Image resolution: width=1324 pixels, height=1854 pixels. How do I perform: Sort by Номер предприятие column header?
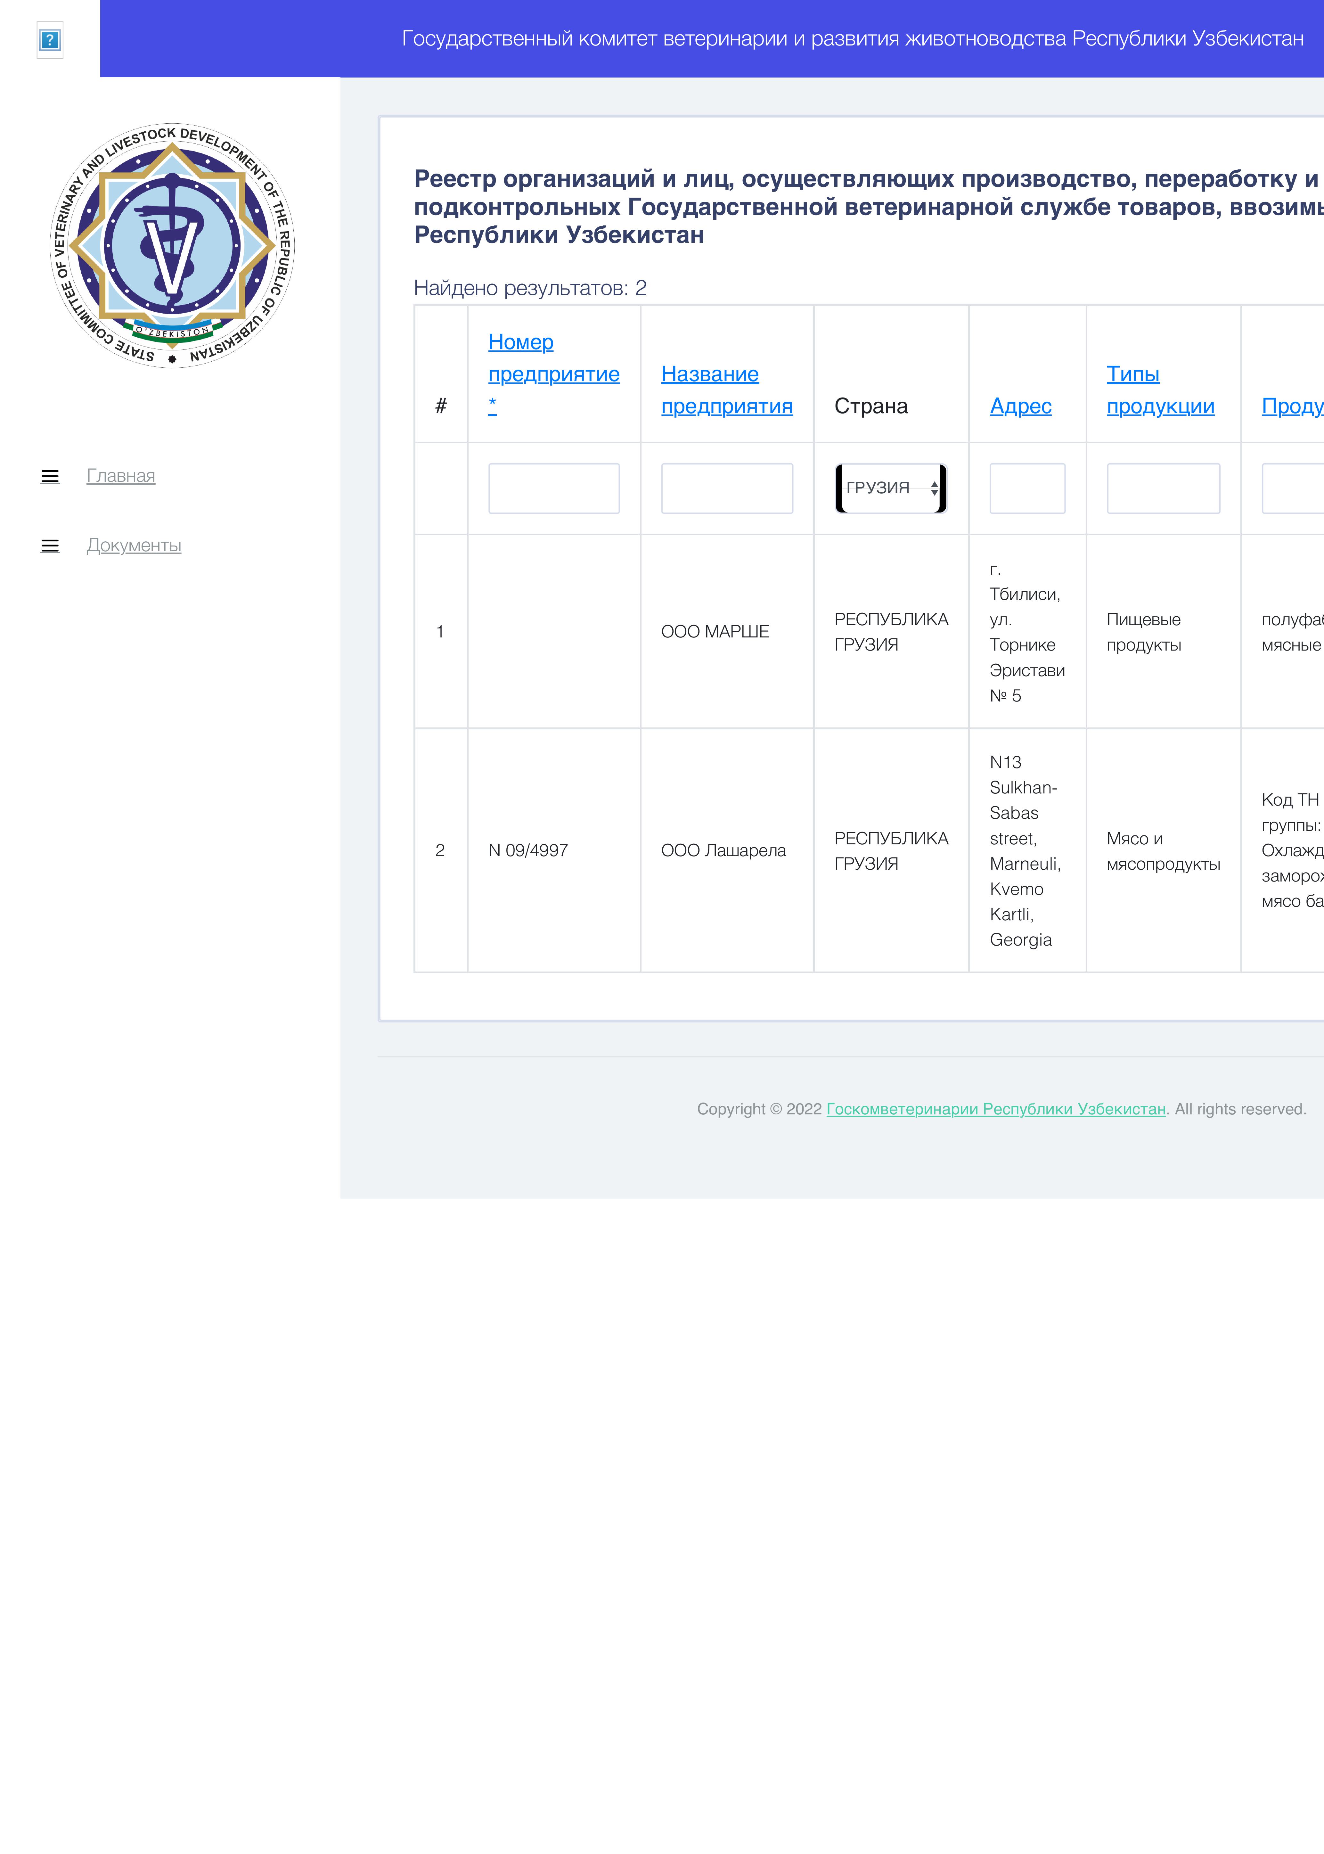553,373
